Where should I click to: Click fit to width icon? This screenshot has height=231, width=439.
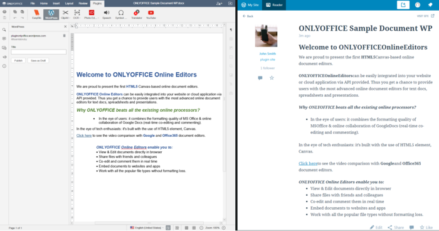[x=194, y=228]
